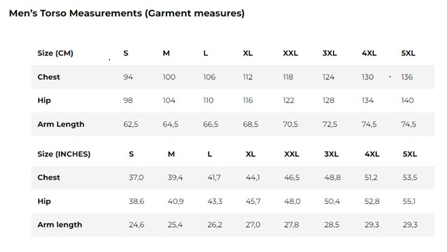Select chest value 51,2 for size 4XL
Image resolution: width=447 pixels, height=252 pixels.
click(x=371, y=177)
